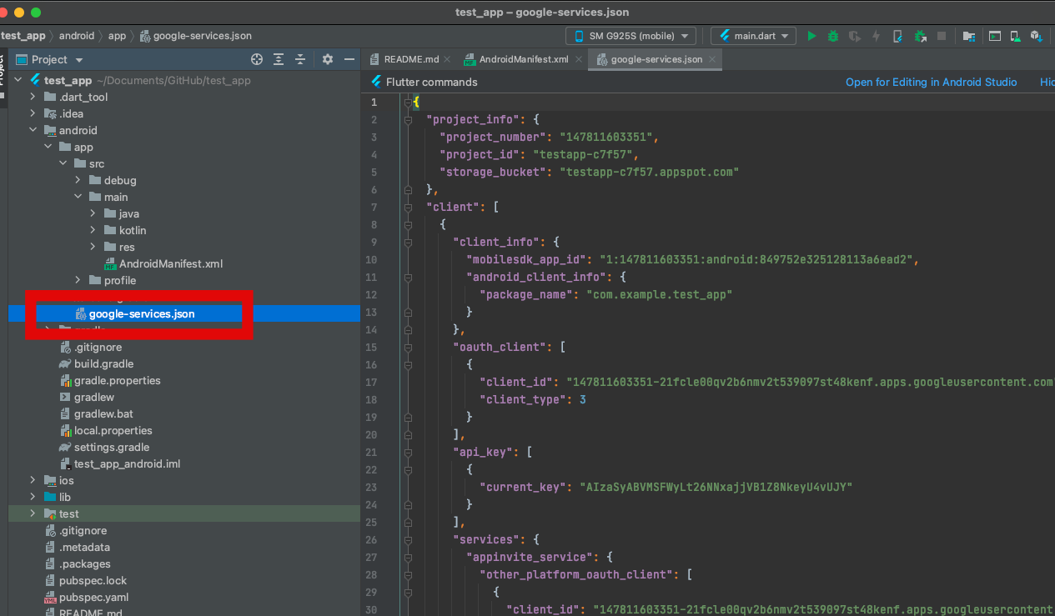1055x616 pixels.
Task: Select pubspec.lock in the project tree
Action: pyautogui.click(x=93, y=580)
